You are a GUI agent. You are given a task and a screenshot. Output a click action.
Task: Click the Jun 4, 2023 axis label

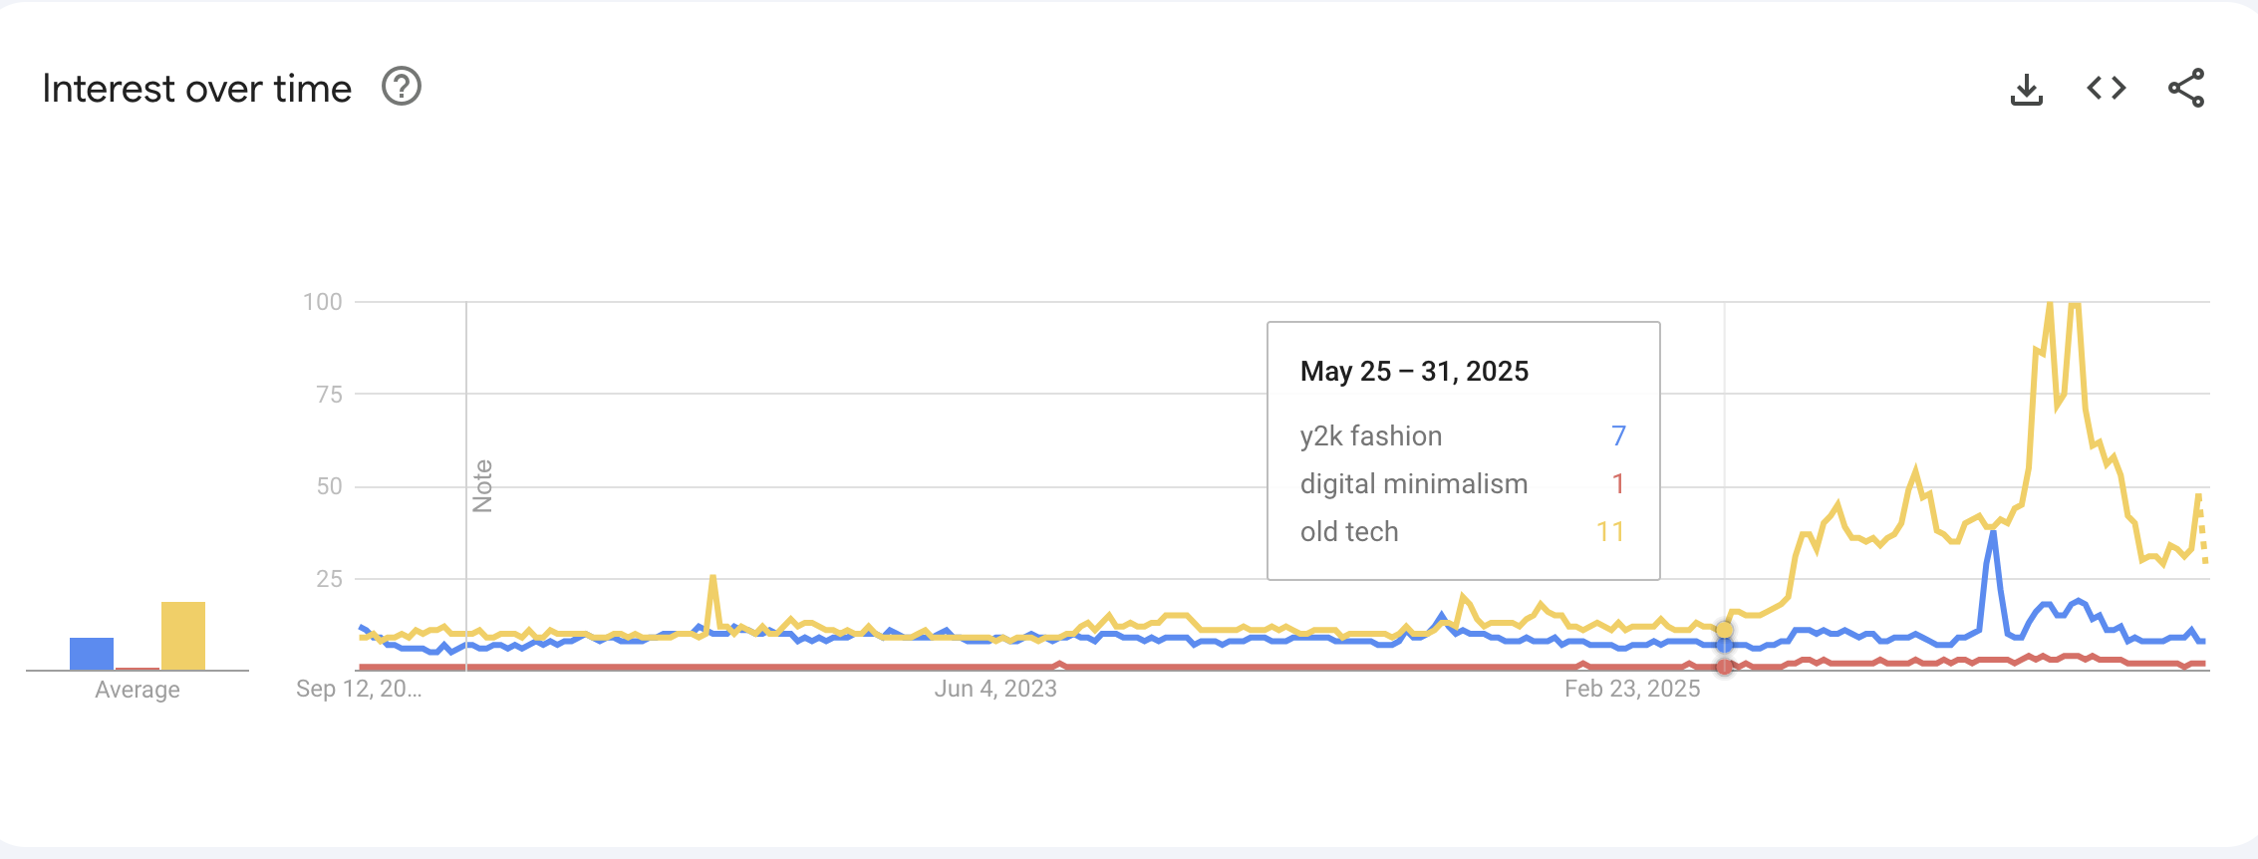point(995,689)
